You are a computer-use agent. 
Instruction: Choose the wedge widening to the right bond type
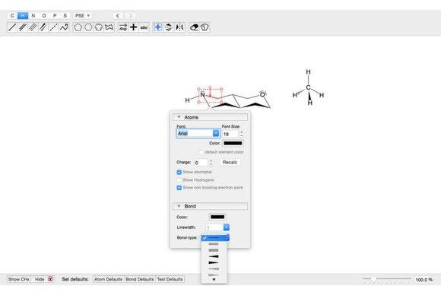pyautogui.click(x=214, y=256)
